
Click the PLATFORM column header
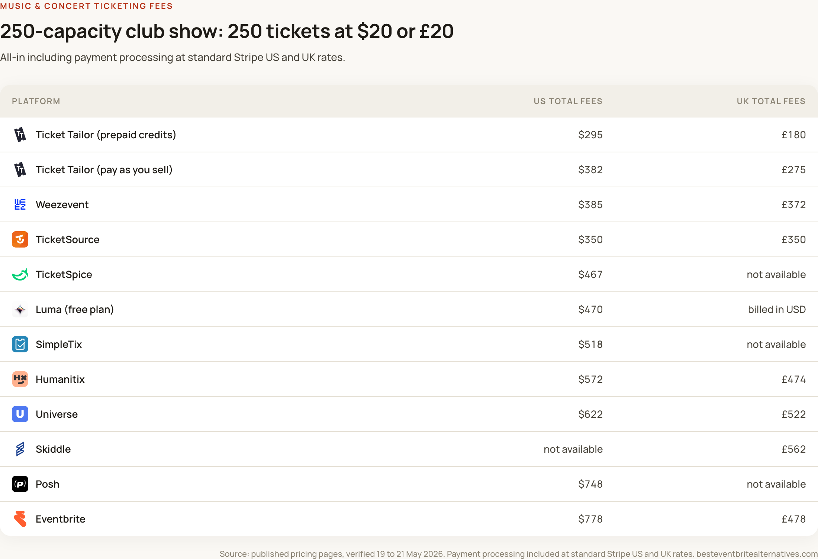click(36, 101)
